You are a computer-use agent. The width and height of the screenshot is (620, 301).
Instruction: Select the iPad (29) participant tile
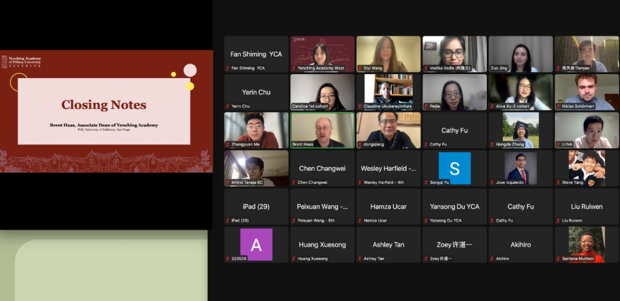256,207
